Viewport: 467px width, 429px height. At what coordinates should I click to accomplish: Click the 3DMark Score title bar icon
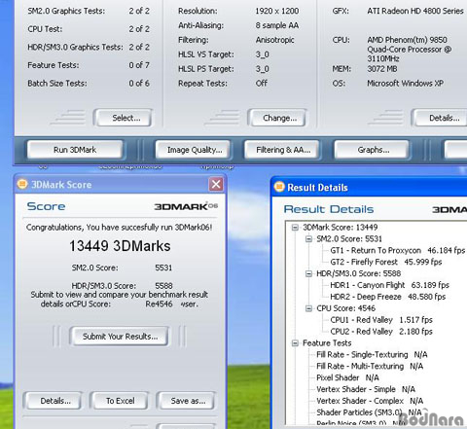coord(22,184)
